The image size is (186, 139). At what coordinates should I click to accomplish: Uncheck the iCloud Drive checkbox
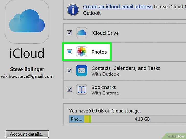(x=69, y=33)
